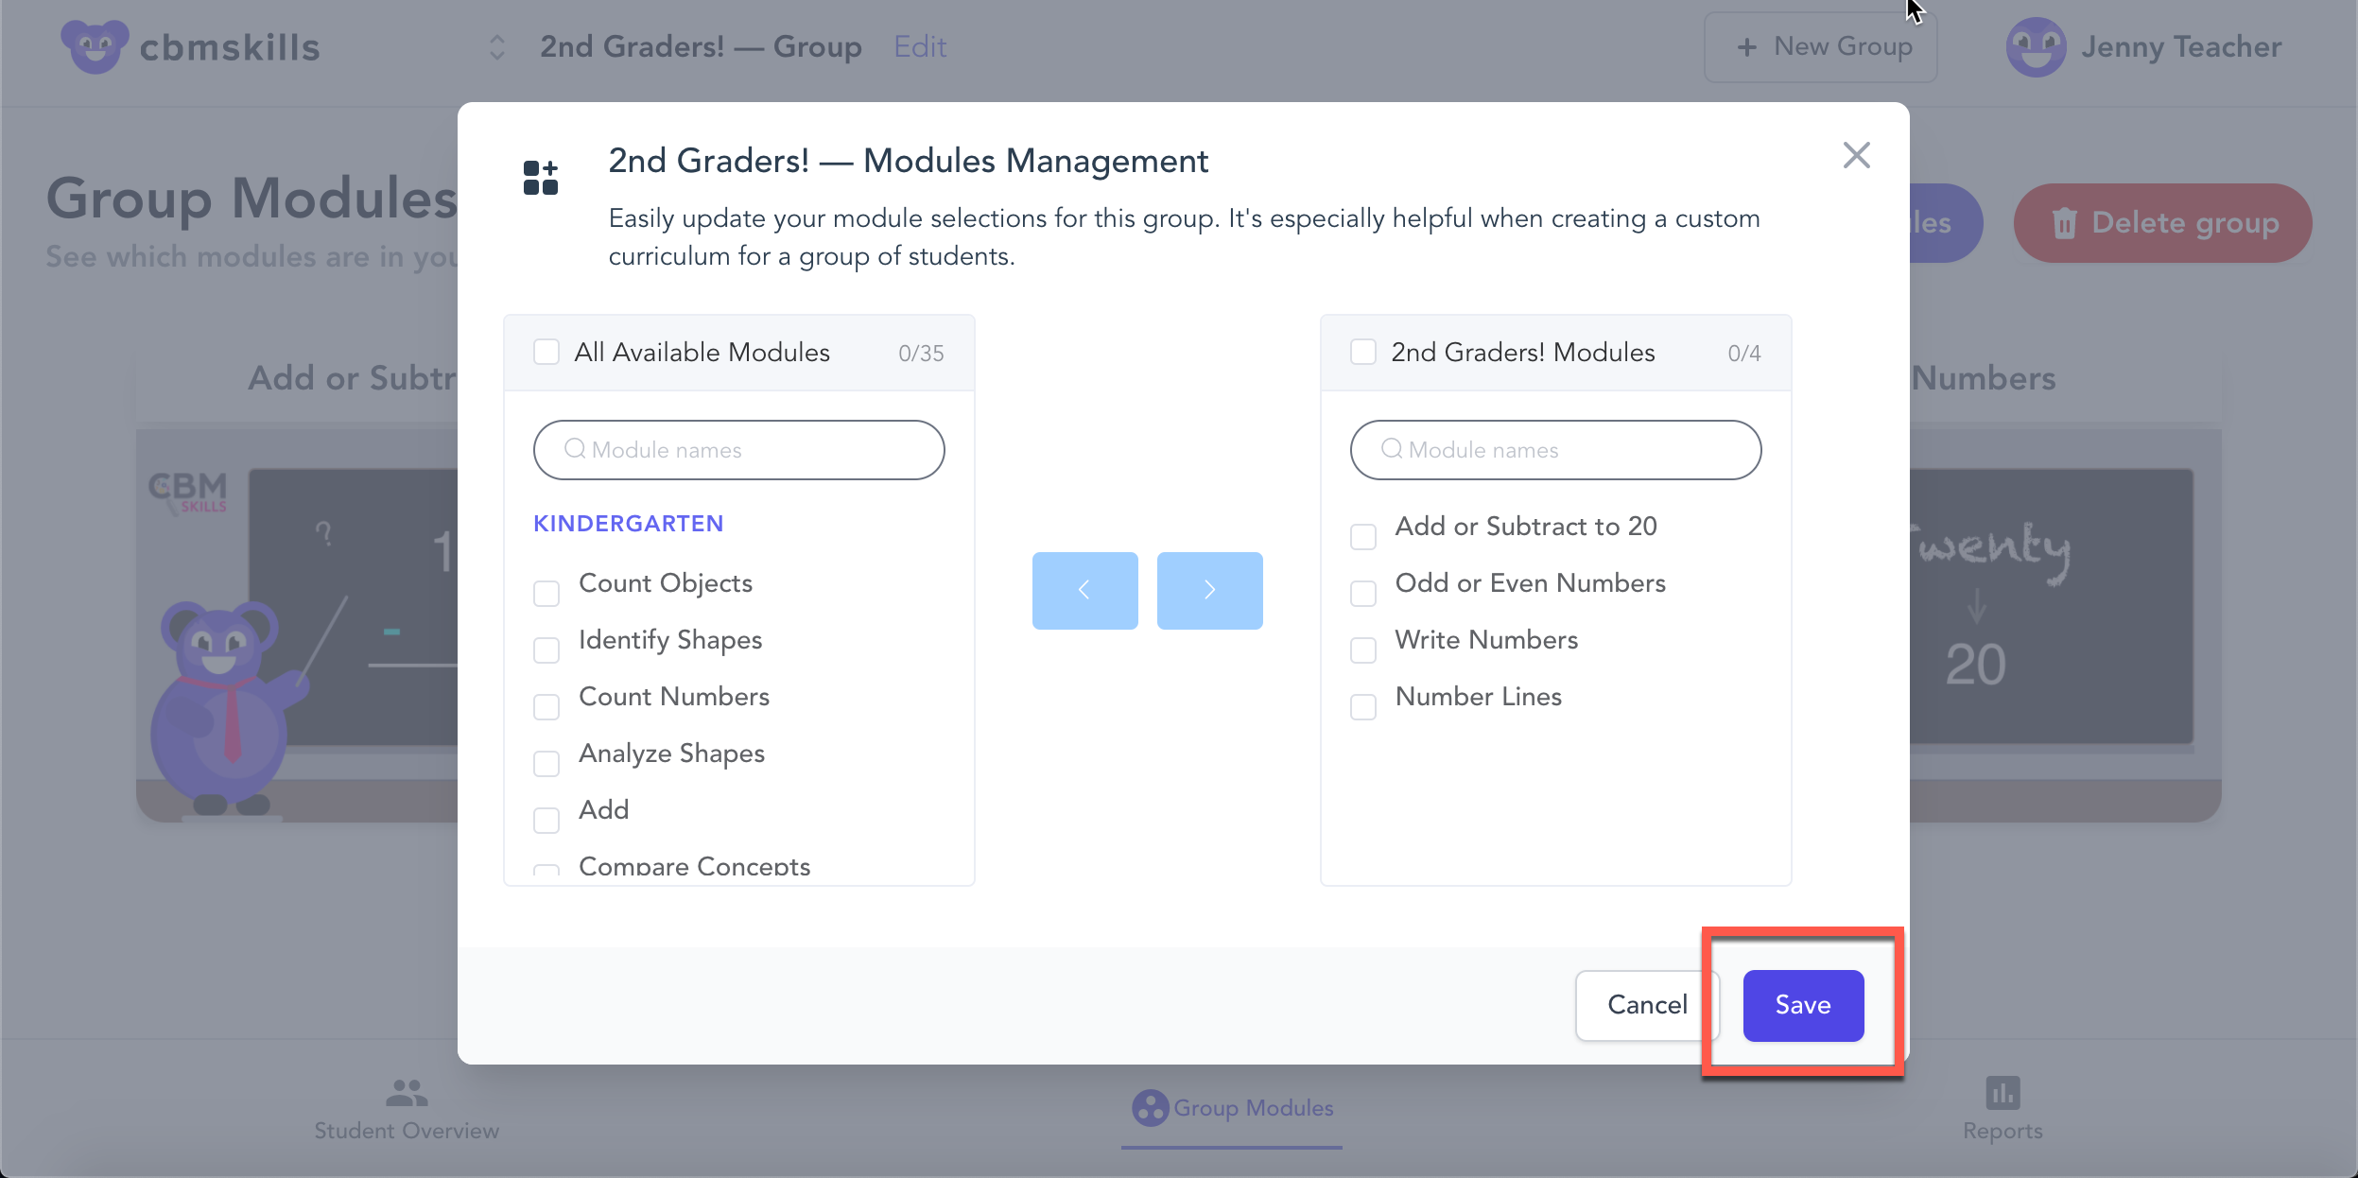2358x1178 pixels.
Task: Open Student Overview people icon
Action: point(406,1092)
